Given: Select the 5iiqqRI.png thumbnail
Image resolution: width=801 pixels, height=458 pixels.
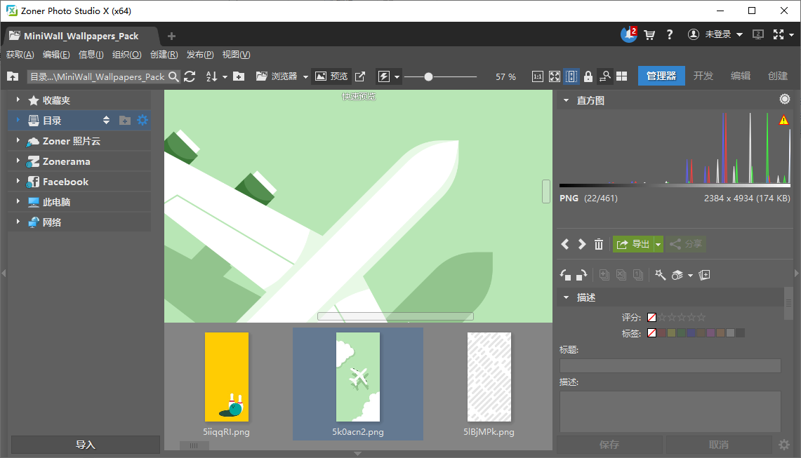Looking at the screenshot, I should (x=226, y=377).
